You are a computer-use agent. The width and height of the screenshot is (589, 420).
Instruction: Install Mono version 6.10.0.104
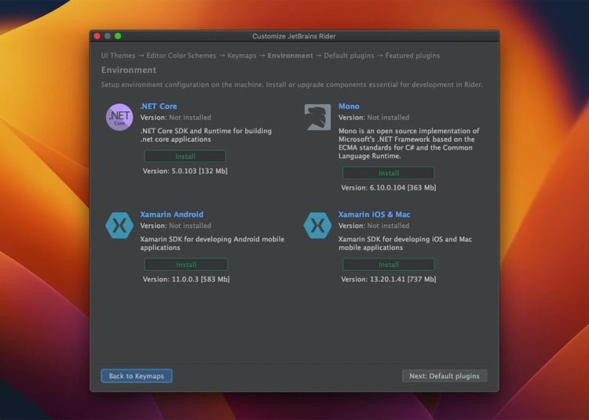tap(388, 173)
